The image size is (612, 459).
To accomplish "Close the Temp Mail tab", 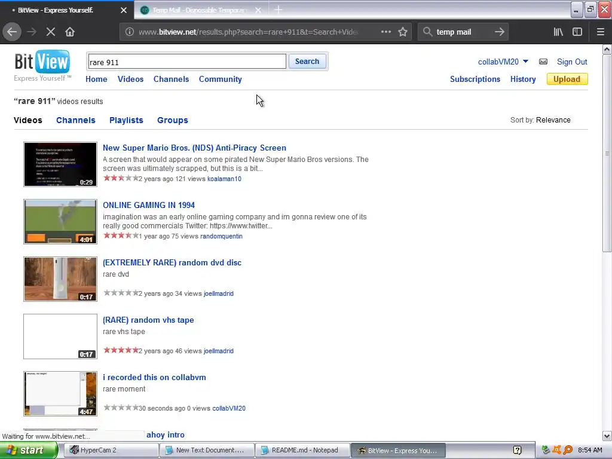I will (x=258, y=10).
